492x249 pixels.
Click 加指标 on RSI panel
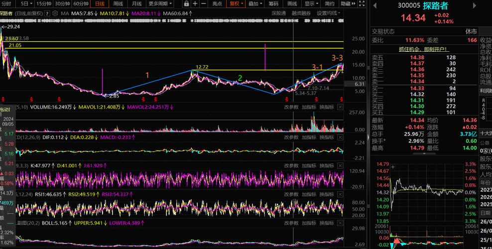point(309,194)
